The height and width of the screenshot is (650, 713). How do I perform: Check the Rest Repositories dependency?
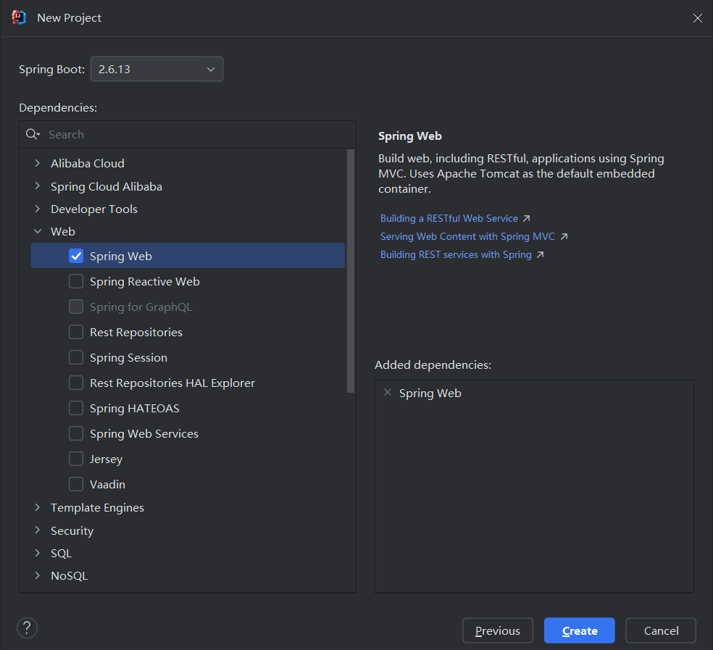click(76, 332)
